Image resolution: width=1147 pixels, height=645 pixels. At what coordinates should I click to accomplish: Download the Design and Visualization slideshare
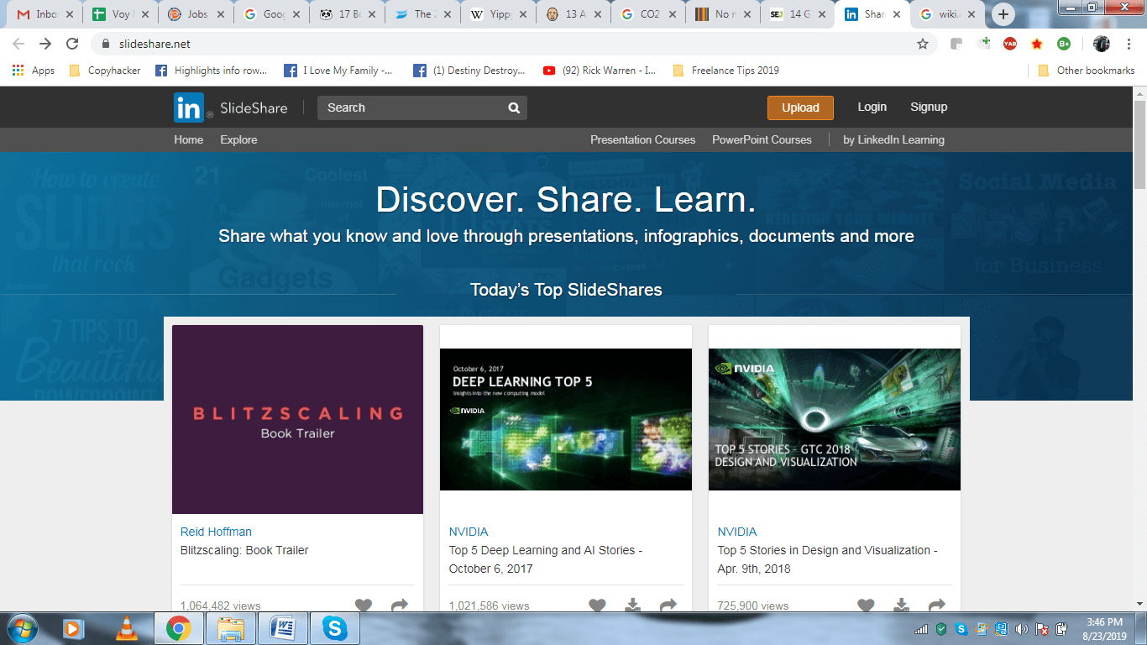(x=902, y=605)
